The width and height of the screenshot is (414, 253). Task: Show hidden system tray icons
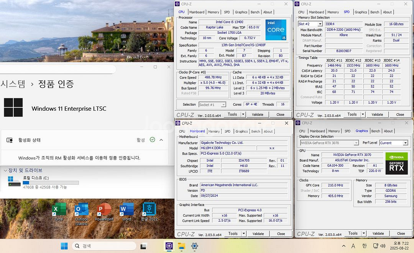point(343,246)
